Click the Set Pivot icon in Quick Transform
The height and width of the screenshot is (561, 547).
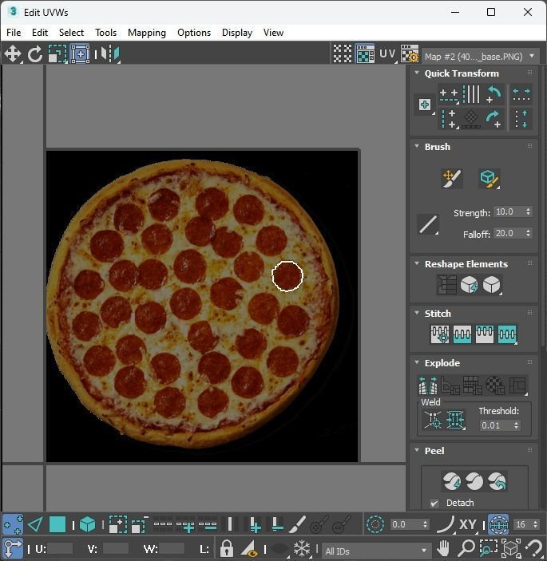click(x=425, y=105)
